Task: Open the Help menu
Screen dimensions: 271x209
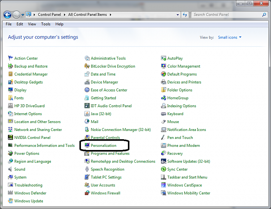Action: (59, 24)
